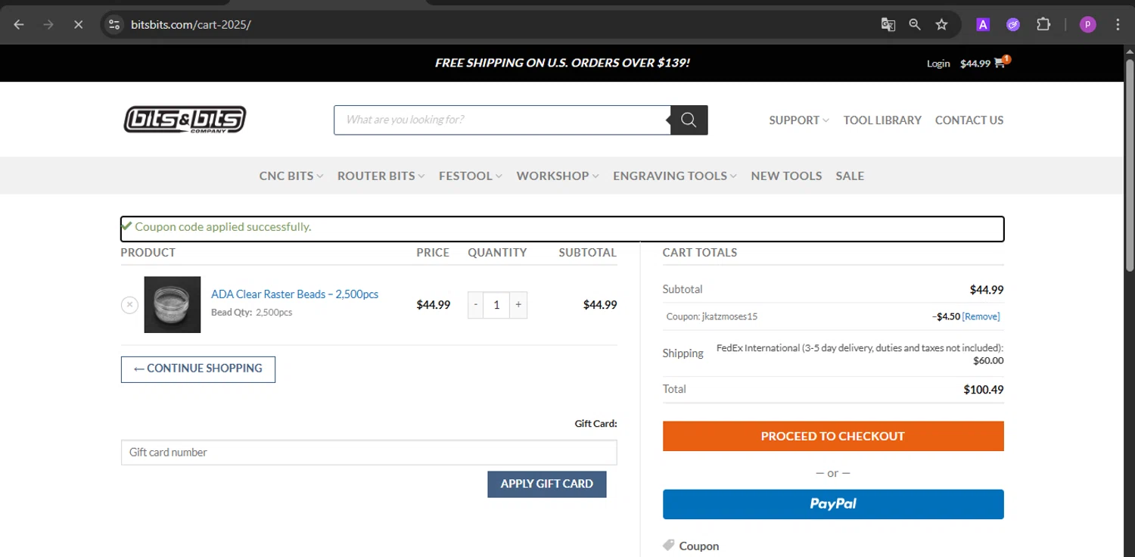Select the Cart Totals heading

tap(700, 253)
